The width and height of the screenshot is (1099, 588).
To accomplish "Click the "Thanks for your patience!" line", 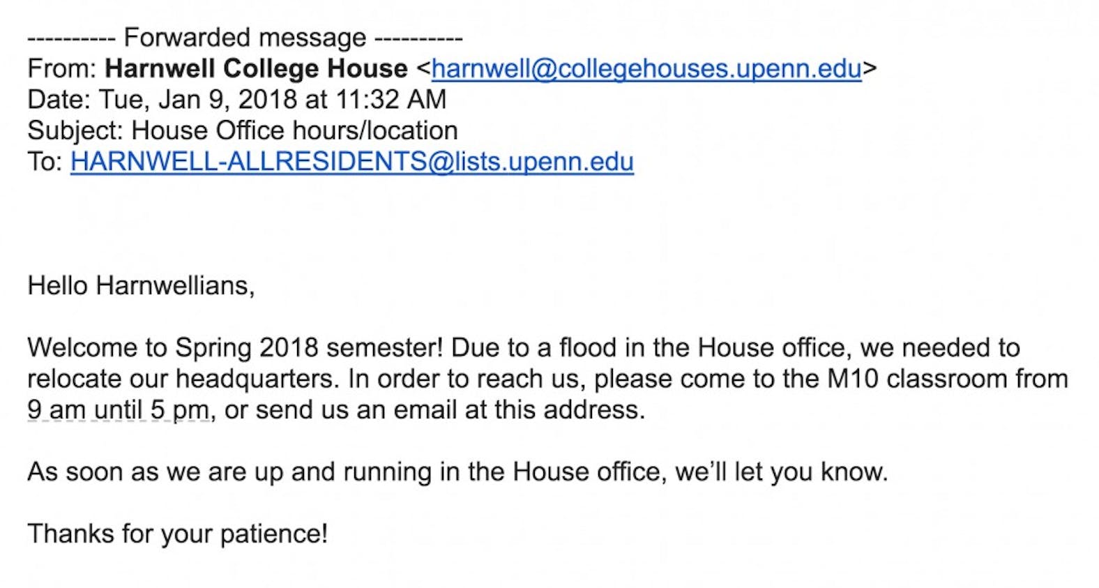I will (177, 534).
